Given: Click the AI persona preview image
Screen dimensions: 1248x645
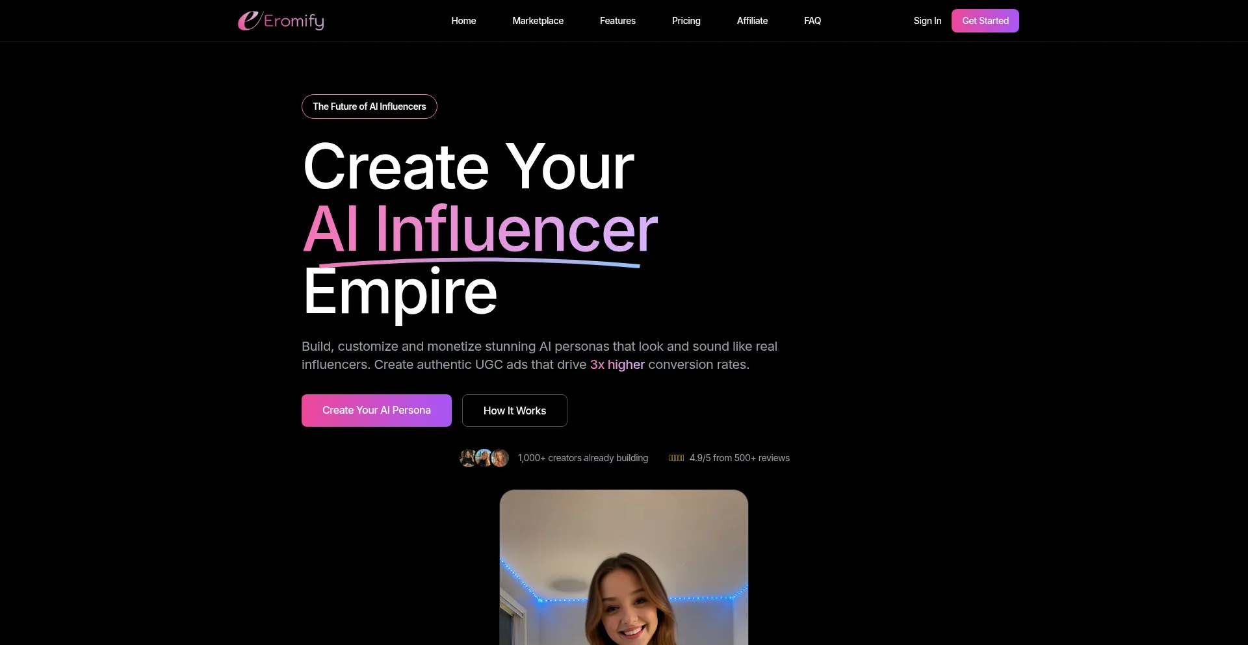Looking at the screenshot, I should tap(623, 567).
